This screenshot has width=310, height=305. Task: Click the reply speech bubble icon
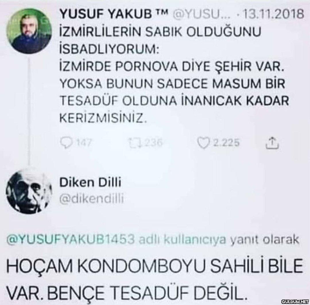click(x=66, y=143)
